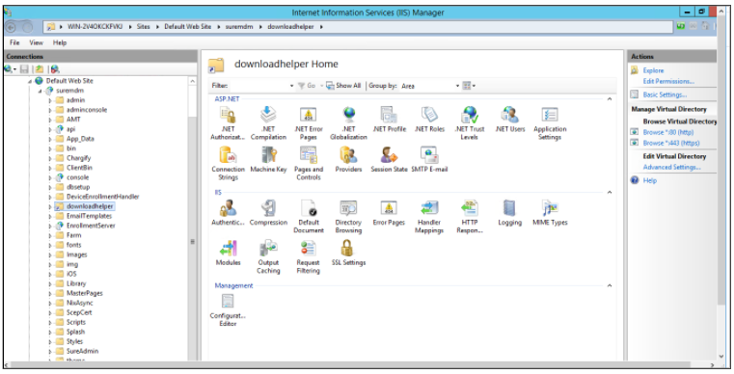The height and width of the screenshot is (374, 734).
Task: Open the MIME Types icon
Action: (x=550, y=213)
